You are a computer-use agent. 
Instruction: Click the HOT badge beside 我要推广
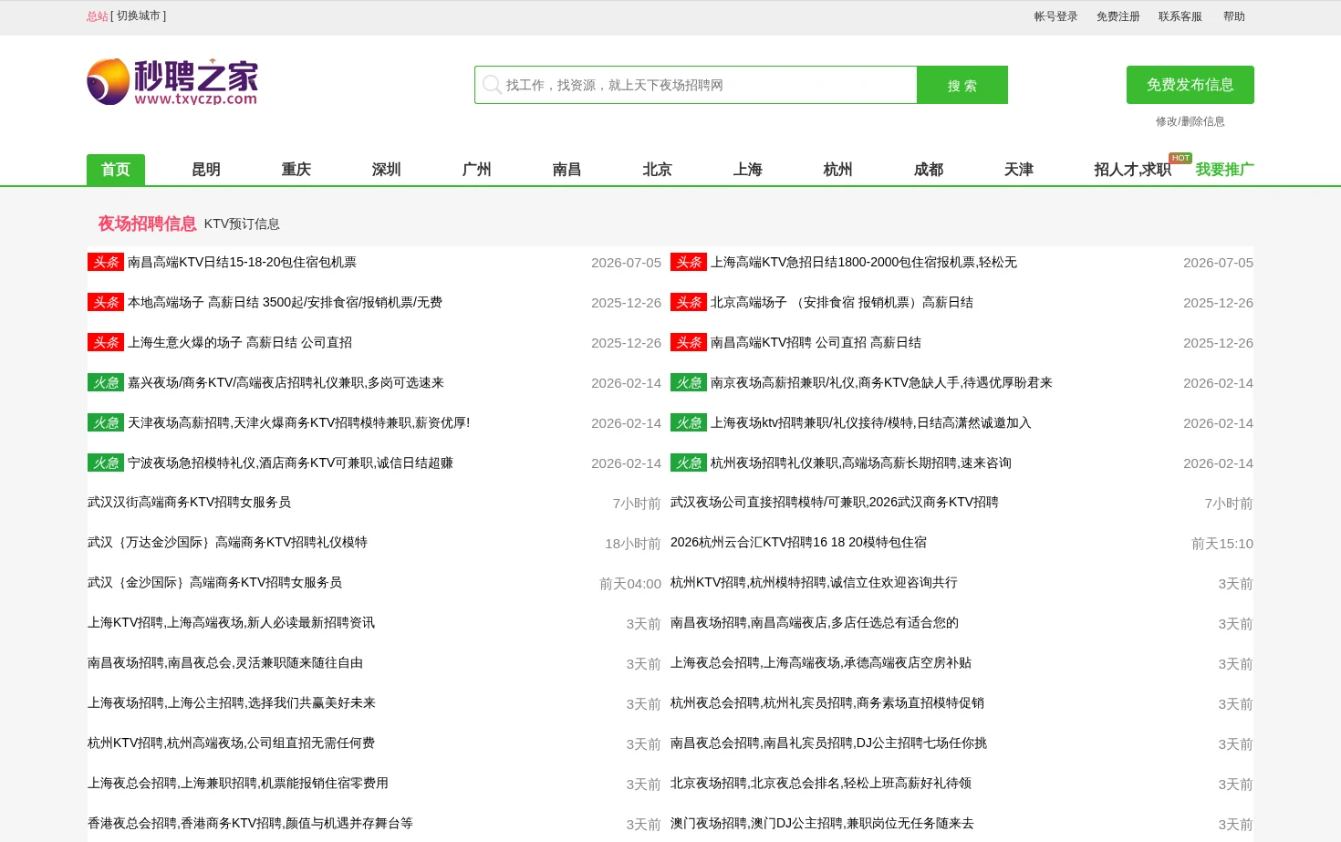coord(1180,158)
